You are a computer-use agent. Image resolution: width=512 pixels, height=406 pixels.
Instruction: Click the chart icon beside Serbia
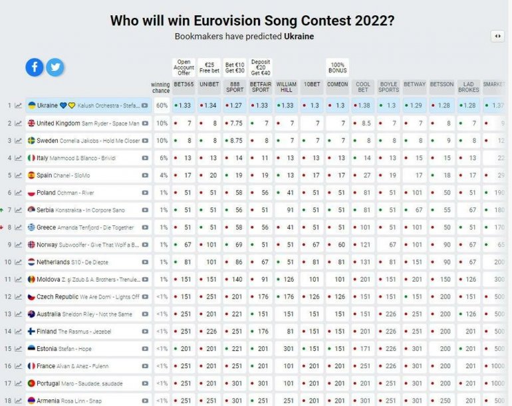pos(18,210)
